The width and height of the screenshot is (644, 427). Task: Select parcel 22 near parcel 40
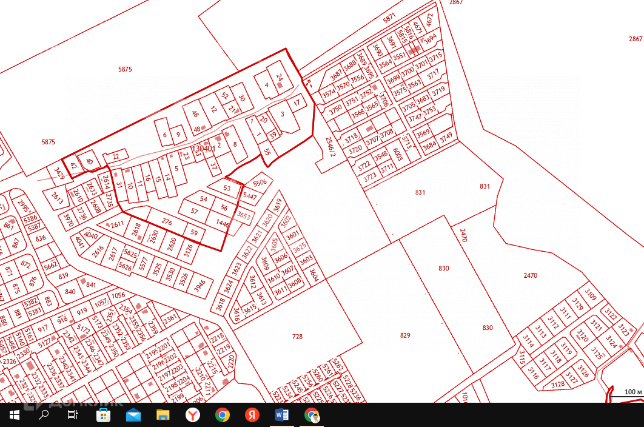tap(116, 156)
